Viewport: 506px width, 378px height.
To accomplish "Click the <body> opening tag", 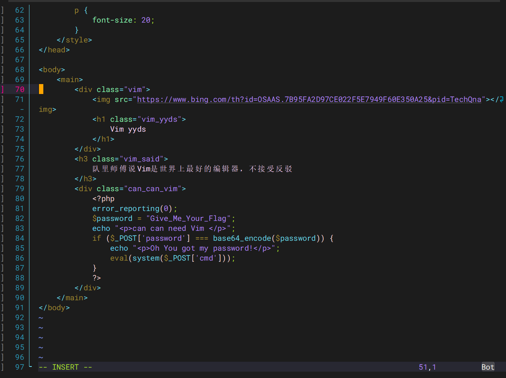I will point(52,70).
